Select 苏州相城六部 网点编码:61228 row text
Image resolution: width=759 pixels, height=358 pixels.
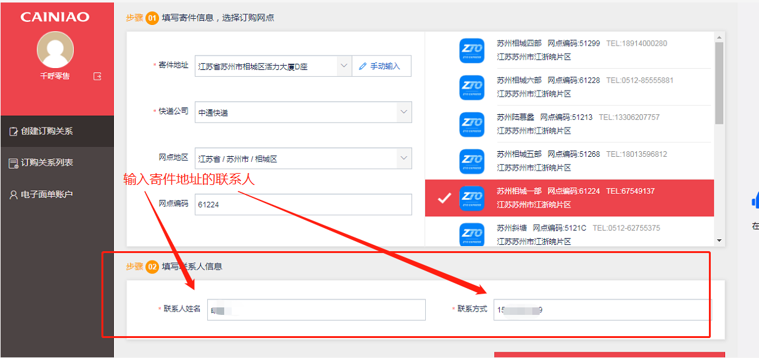point(549,81)
